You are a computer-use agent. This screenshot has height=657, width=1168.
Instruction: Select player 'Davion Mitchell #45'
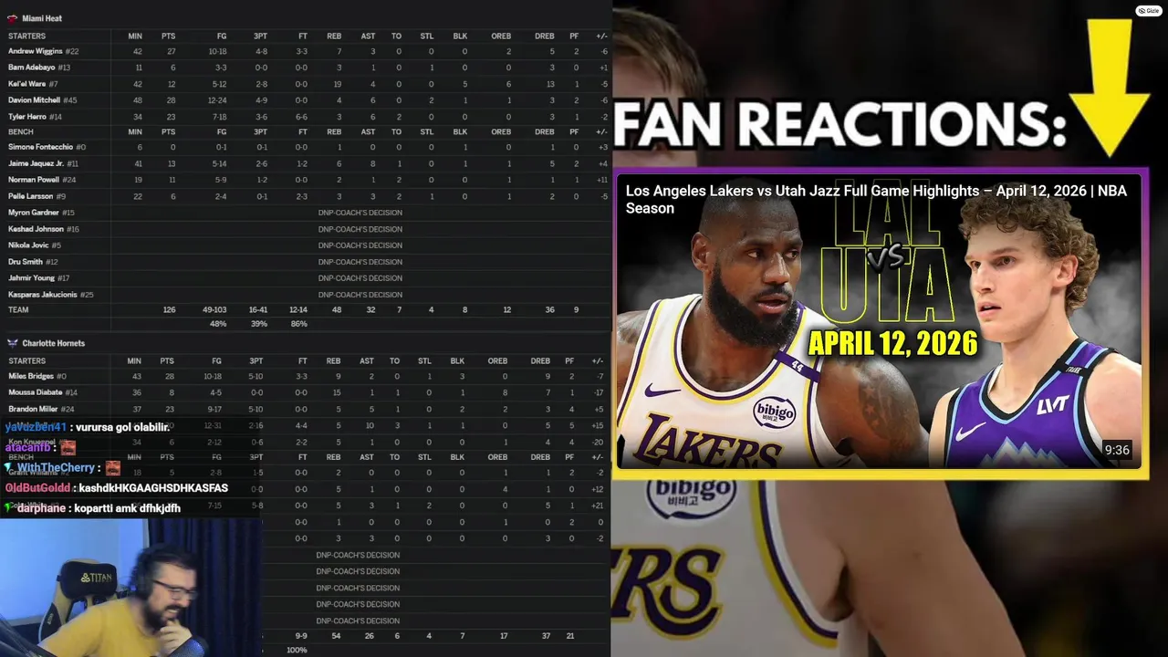43,100
